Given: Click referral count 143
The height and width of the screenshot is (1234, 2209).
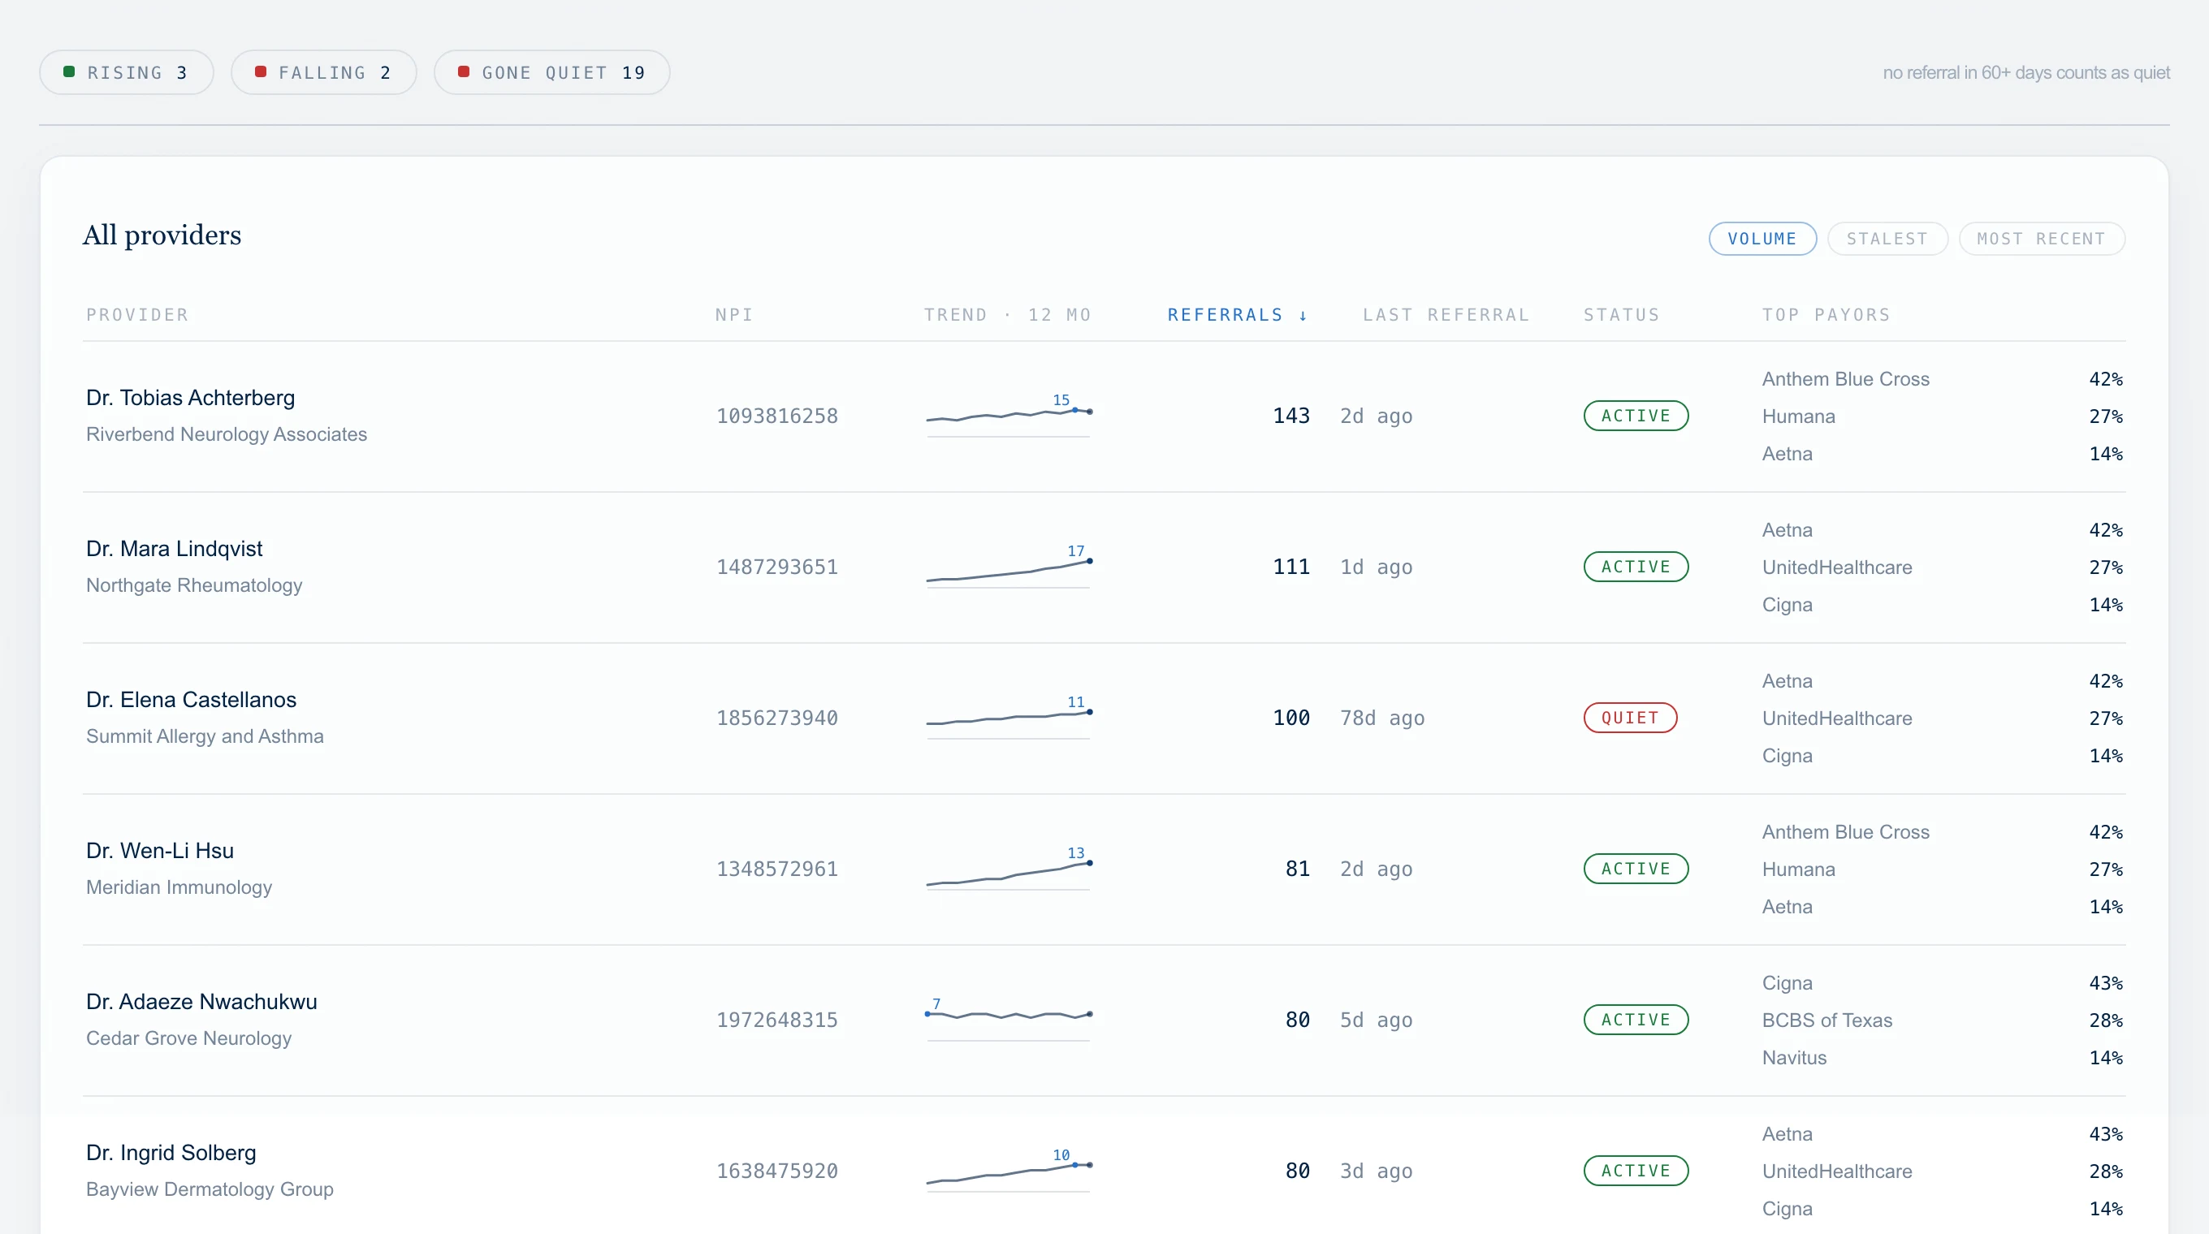Looking at the screenshot, I should [x=1291, y=416].
